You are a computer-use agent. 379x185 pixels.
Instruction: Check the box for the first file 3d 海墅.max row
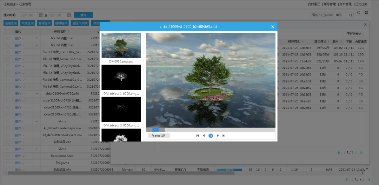[8, 38]
